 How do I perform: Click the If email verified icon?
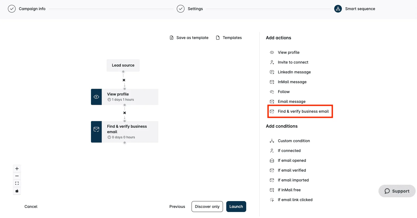click(x=272, y=170)
